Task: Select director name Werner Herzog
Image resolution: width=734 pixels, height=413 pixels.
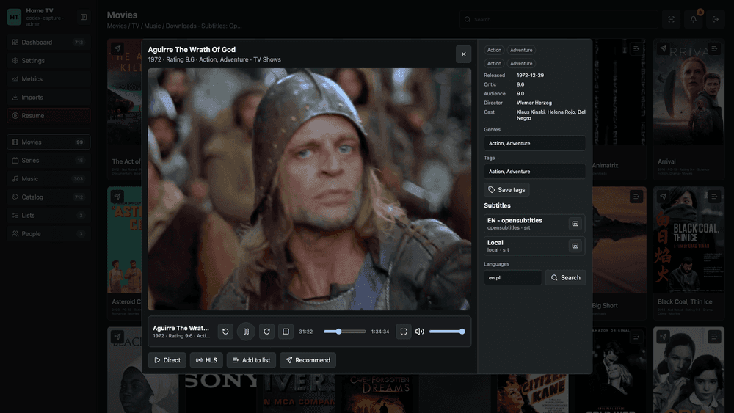Action: tap(534, 103)
